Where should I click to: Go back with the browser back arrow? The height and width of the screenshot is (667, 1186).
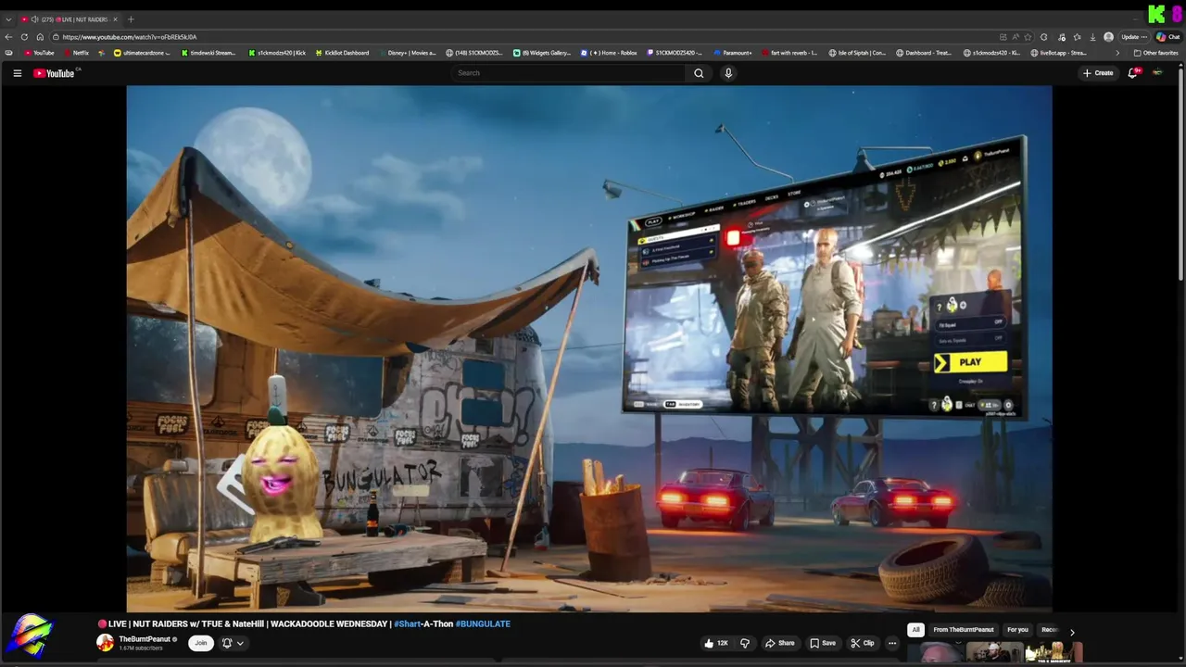coord(8,37)
